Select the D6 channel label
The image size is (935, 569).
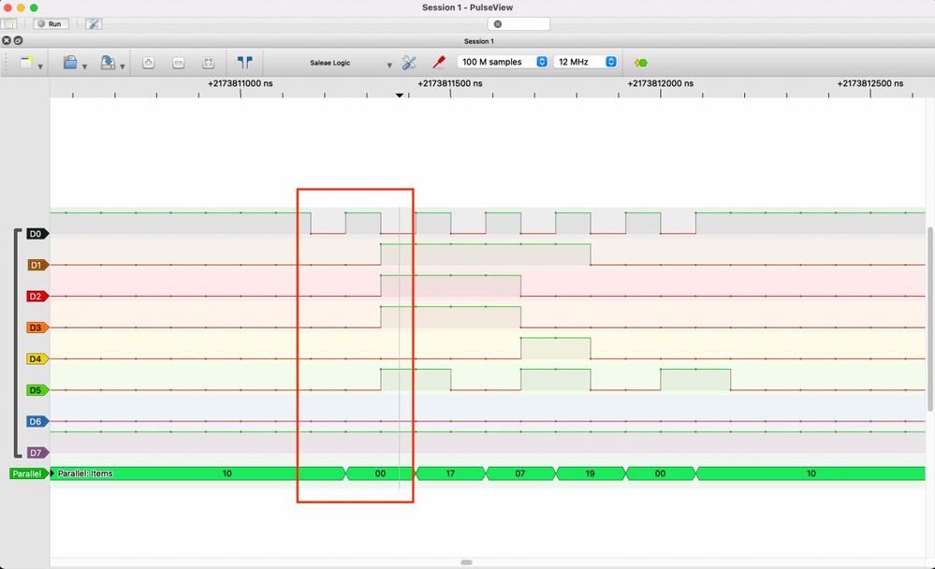coord(37,422)
